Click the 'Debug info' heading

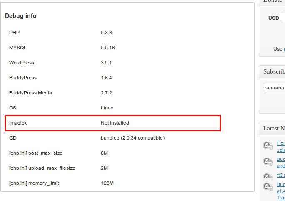[x=21, y=16]
